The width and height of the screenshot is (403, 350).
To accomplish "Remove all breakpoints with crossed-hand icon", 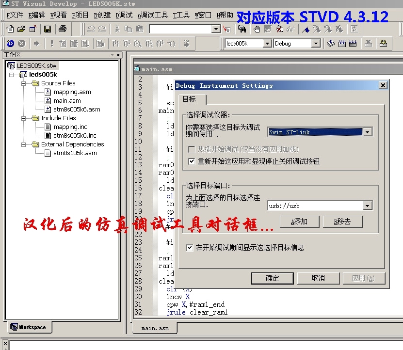I will pyautogui.click(x=279, y=29).
